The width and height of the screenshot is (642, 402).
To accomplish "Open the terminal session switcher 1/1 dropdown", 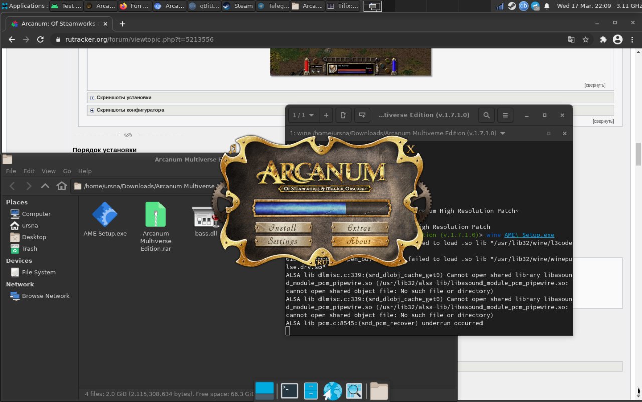I will click(x=303, y=115).
